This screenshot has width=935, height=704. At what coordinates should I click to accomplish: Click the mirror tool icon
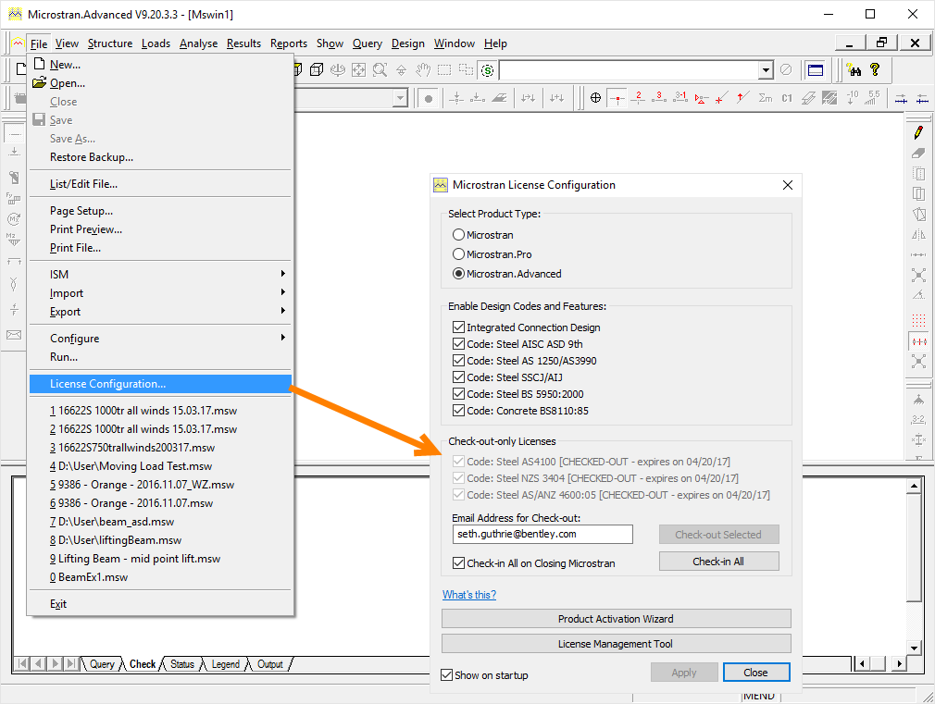(x=918, y=234)
